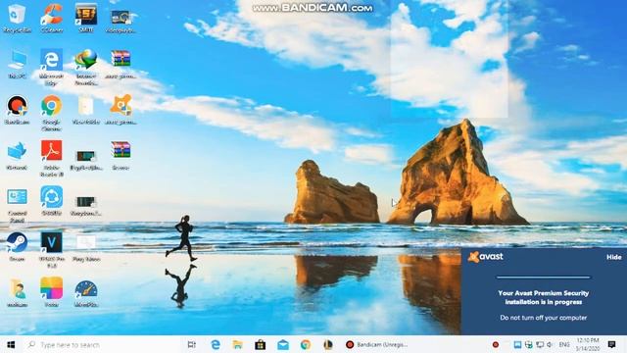Open Chrome from the taskbar

[x=306, y=344]
